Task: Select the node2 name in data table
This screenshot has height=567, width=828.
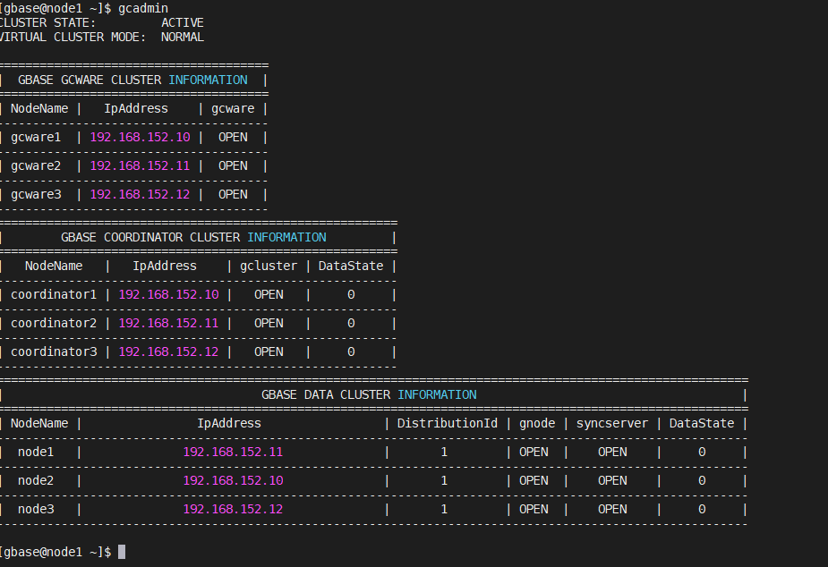Action: click(36, 480)
